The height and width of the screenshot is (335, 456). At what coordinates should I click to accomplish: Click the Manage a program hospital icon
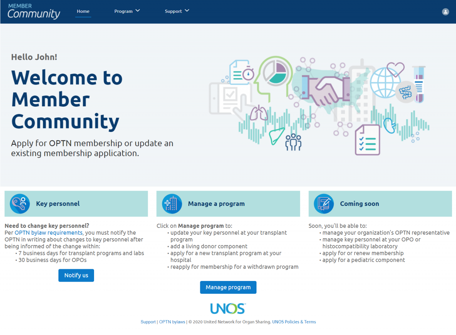(172, 203)
